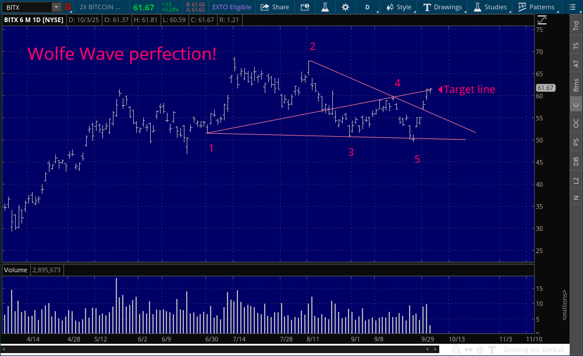Click the Share button
The image size is (583, 356).
tap(275, 7)
